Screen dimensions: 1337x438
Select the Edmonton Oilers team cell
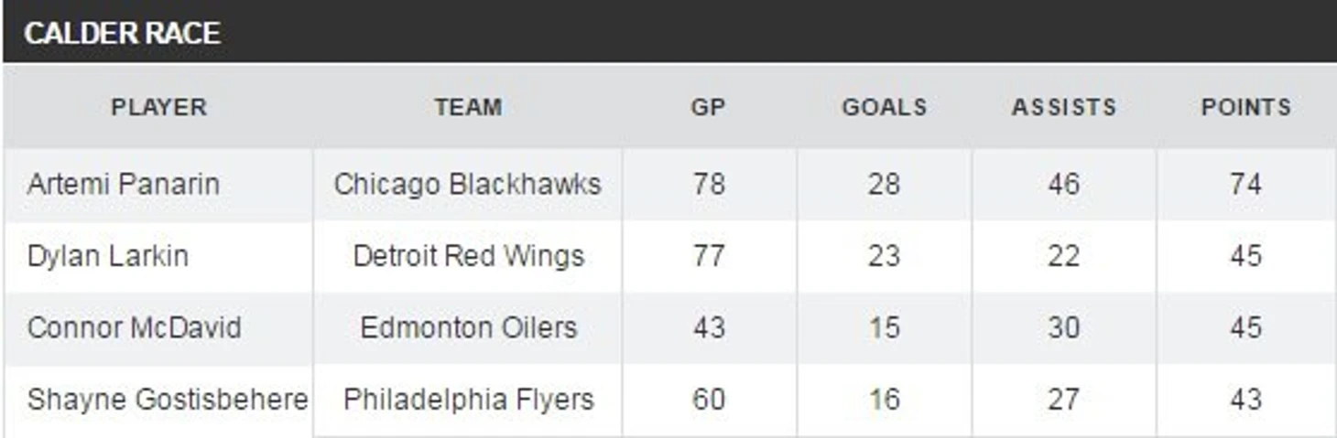tap(468, 327)
